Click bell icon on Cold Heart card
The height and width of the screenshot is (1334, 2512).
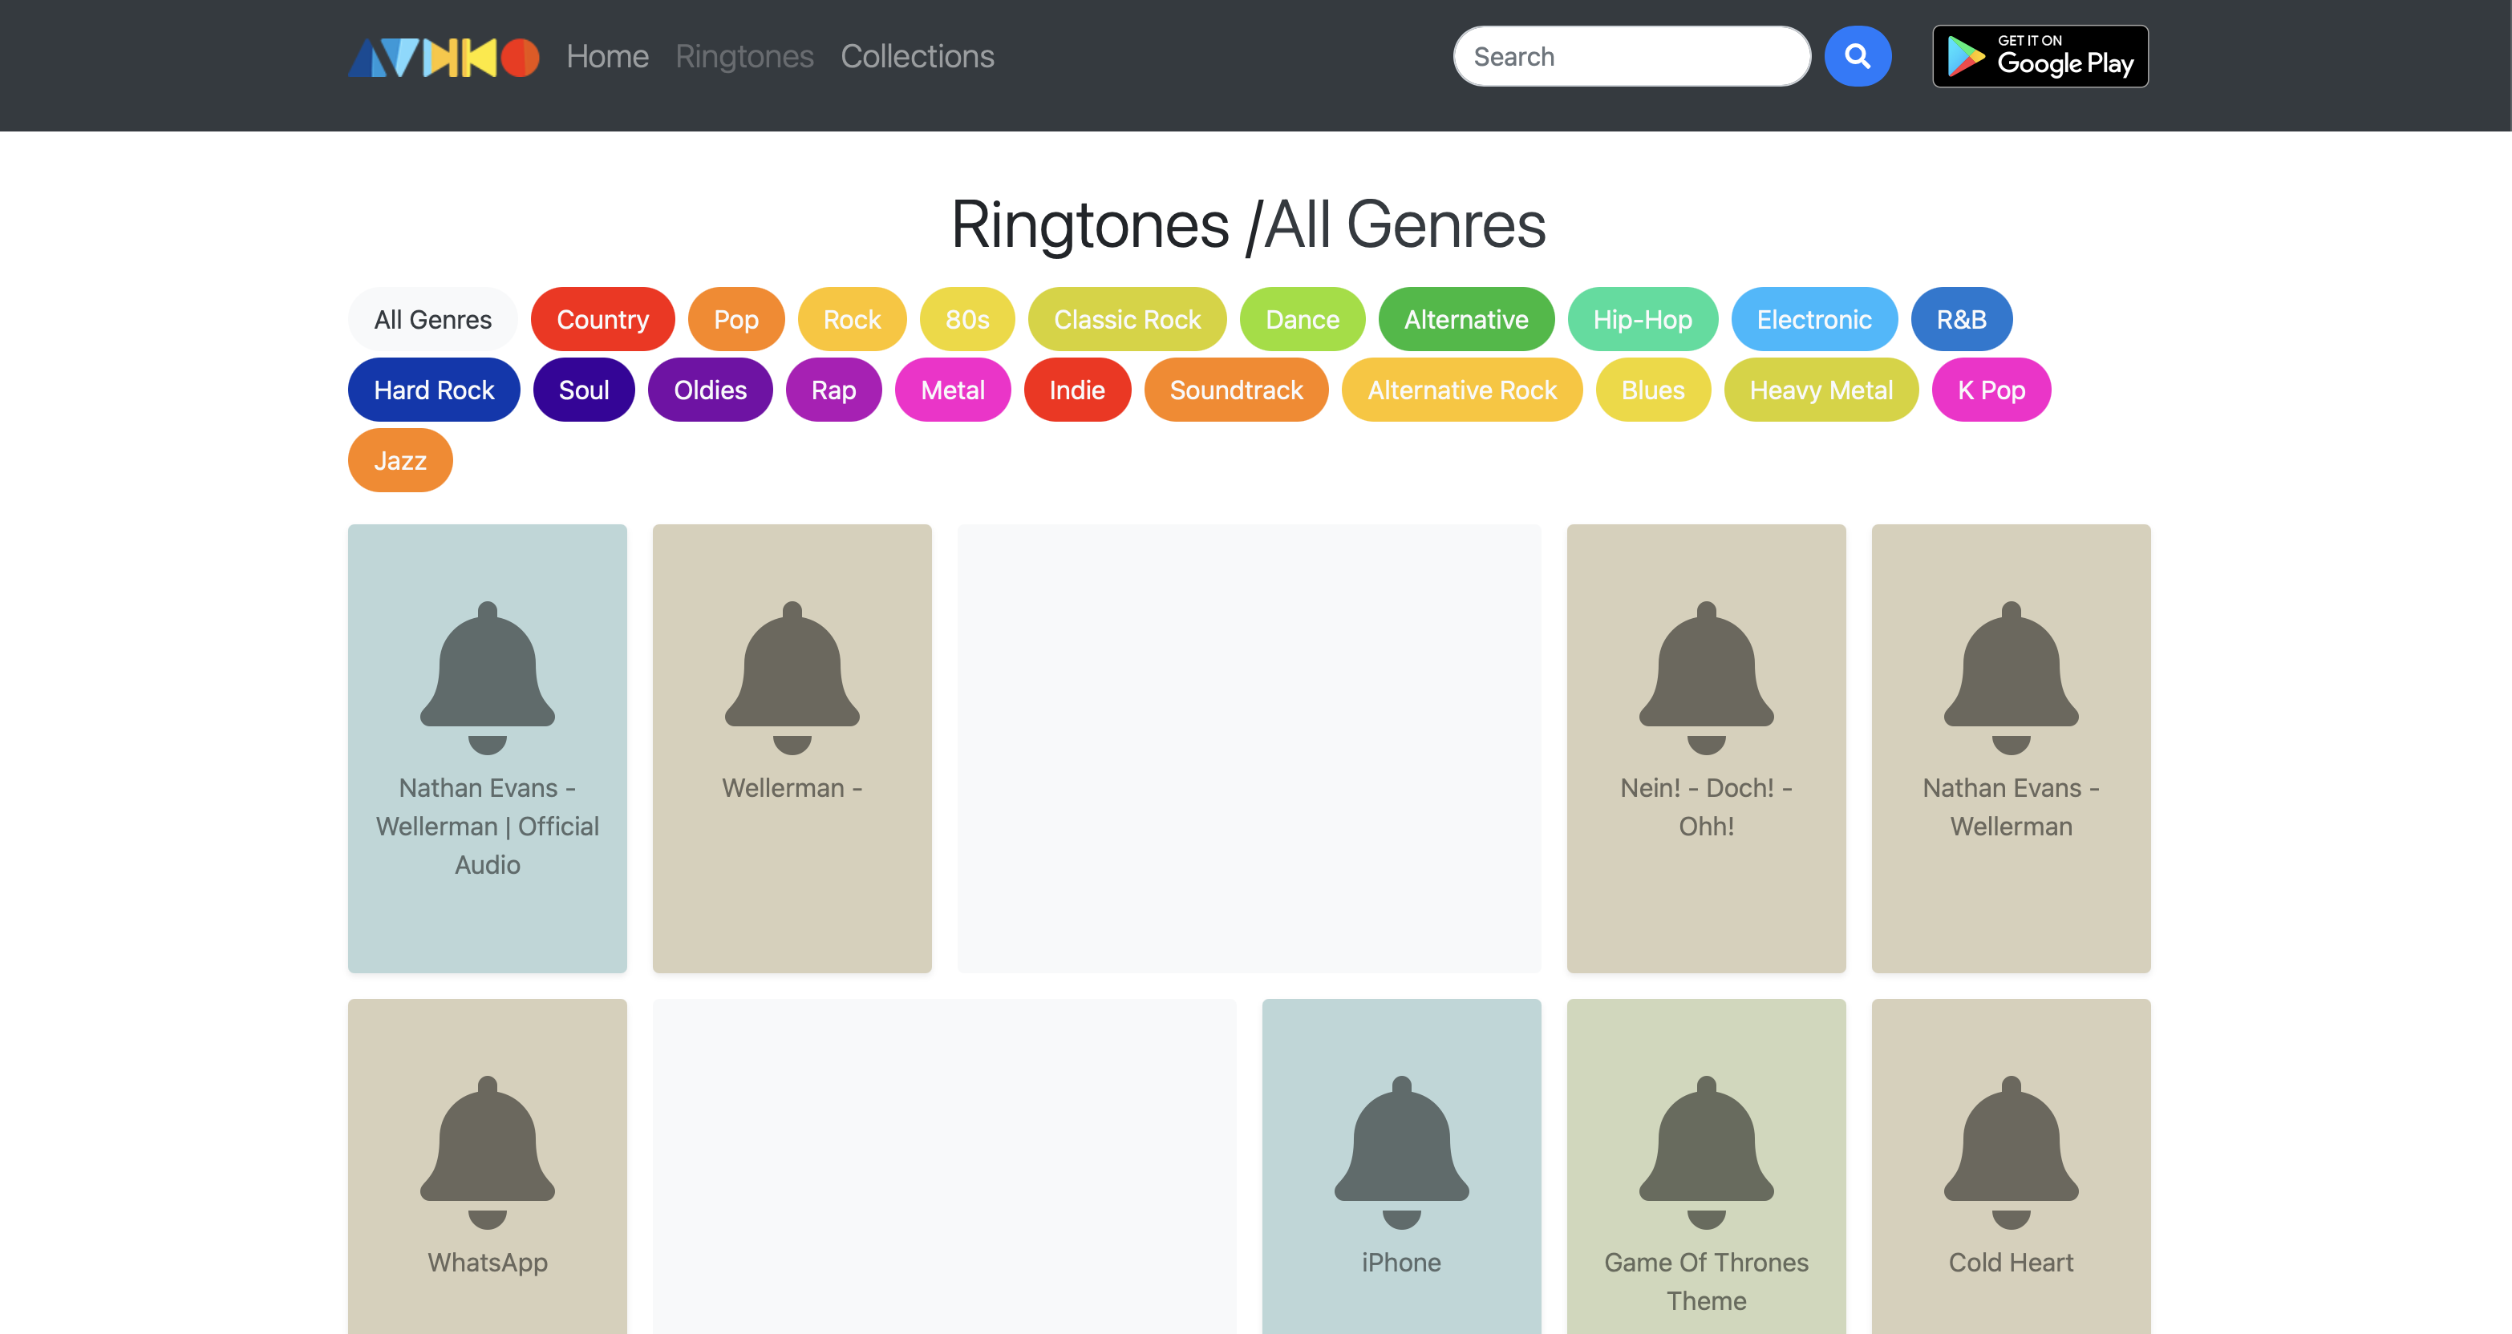pos(2010,1150)
